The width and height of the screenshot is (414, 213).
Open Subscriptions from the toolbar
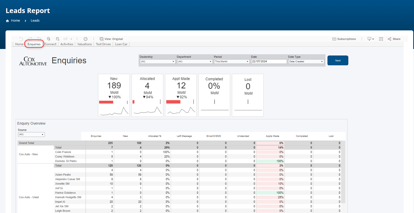344,39
